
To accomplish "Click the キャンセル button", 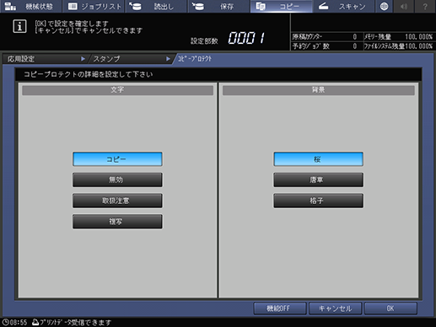I will (x=335, y=308).
